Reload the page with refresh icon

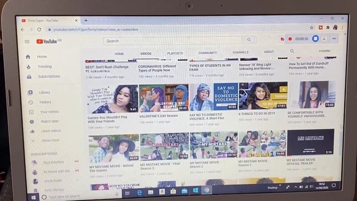coord(39,30)
